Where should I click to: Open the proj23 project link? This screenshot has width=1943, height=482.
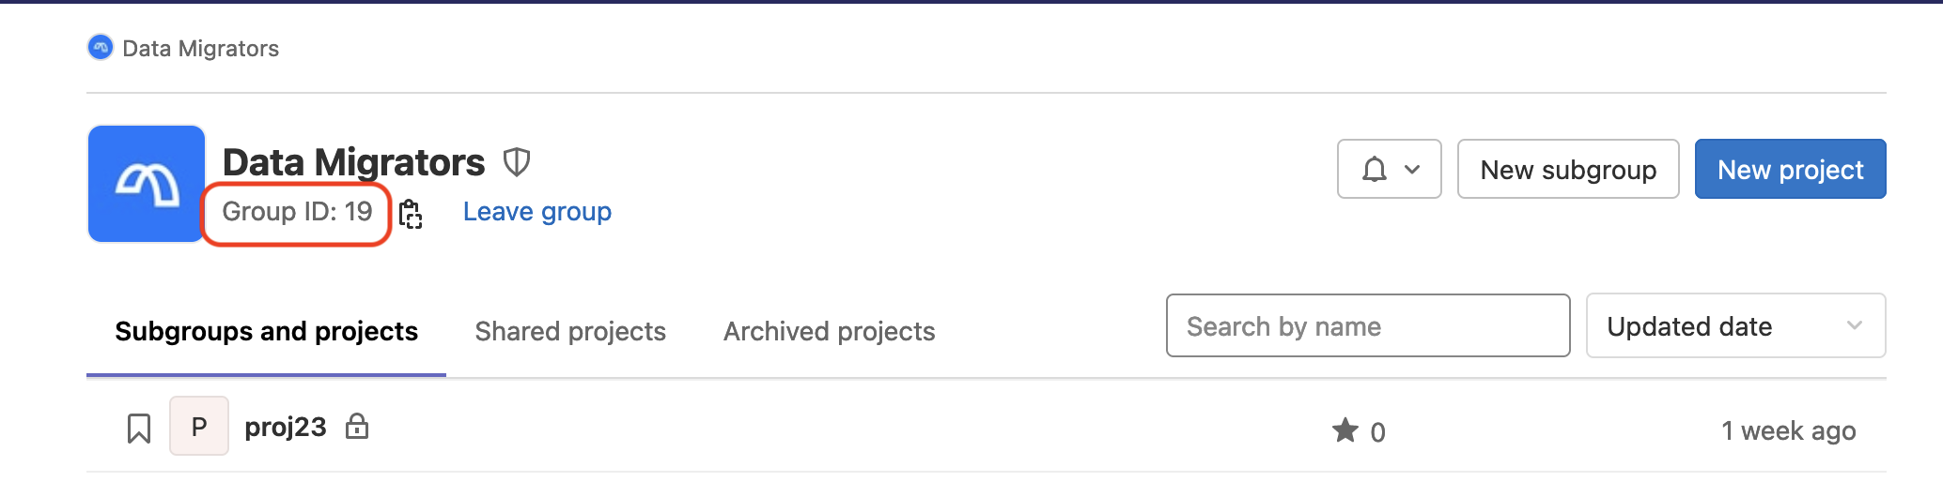coord(286,427)
